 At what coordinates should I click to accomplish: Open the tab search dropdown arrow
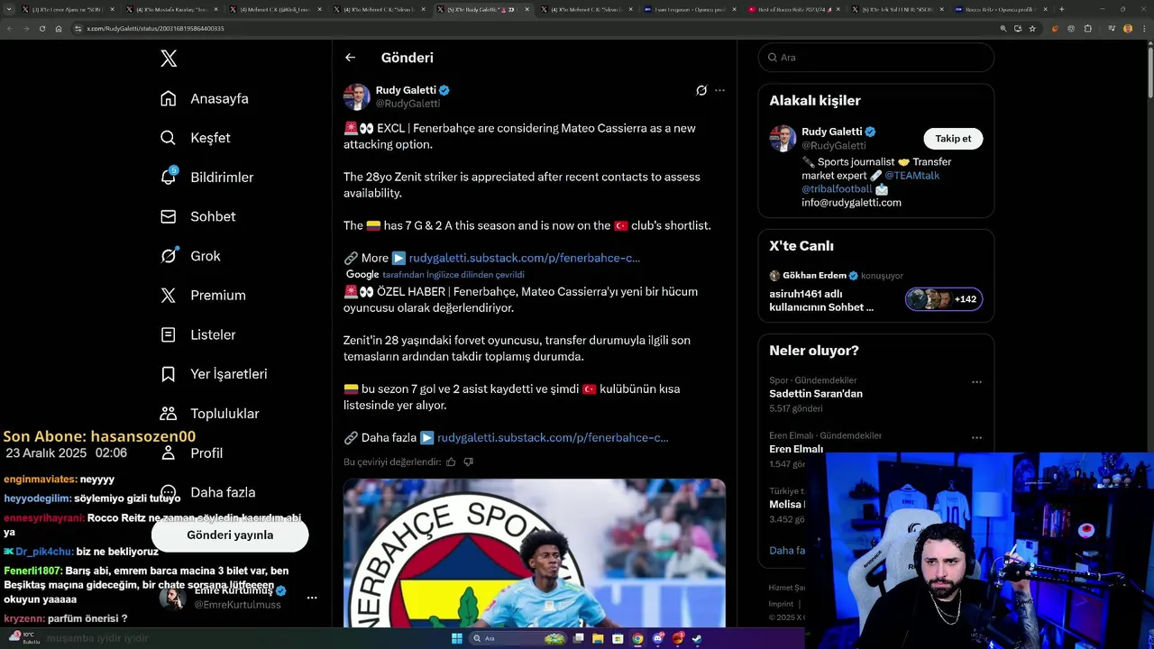pyautogui.click(x=9, y=9)
